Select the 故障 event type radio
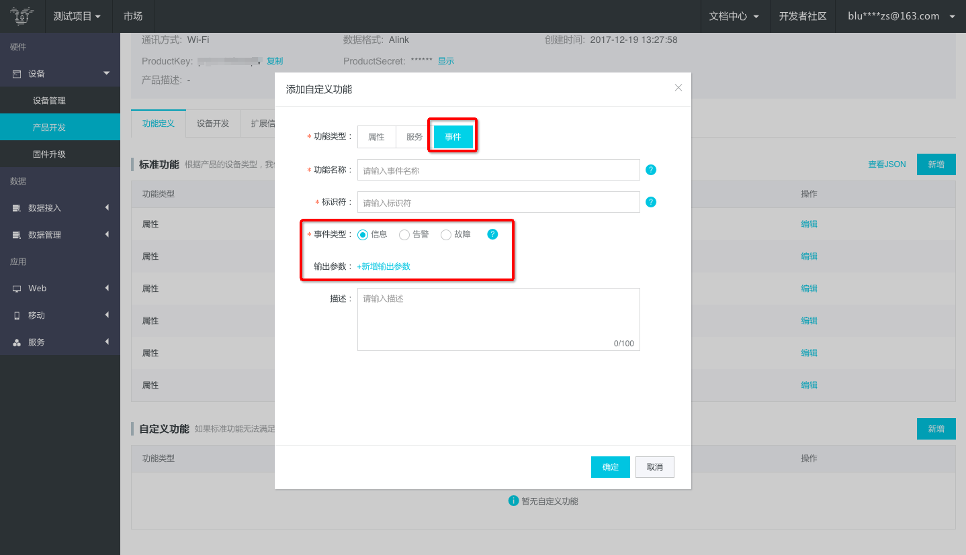This screenshot has width=966, height=555. 446,234
